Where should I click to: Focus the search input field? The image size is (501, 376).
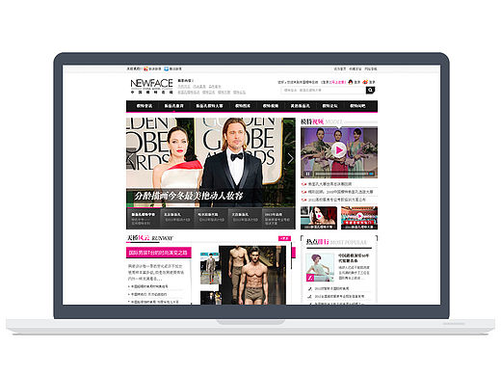[324, 91]
